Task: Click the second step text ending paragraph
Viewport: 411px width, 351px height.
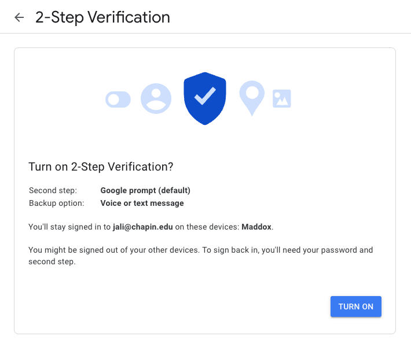Action: (52, 261)
